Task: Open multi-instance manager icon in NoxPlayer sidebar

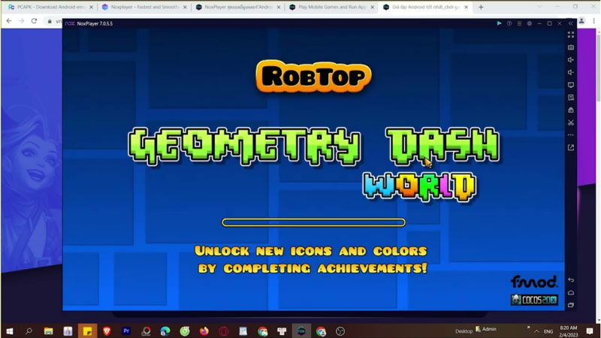Action: pyautogui.click(x=571, y=110)
